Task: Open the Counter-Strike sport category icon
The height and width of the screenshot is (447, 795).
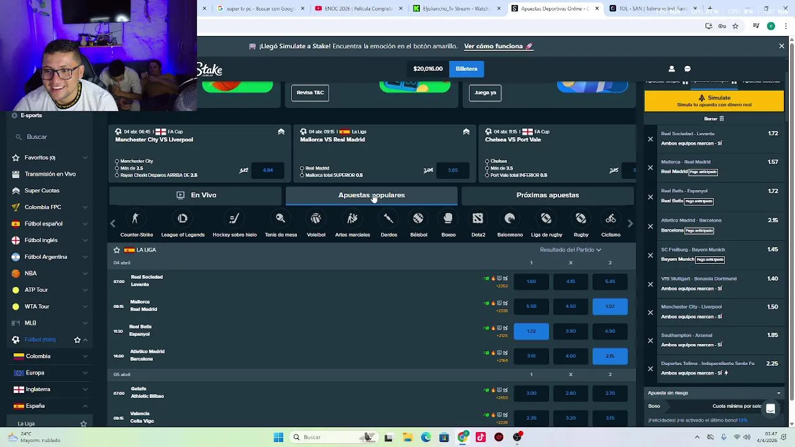Action: click(x=136, y=219)
